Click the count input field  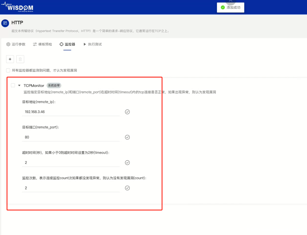[71, 188]
